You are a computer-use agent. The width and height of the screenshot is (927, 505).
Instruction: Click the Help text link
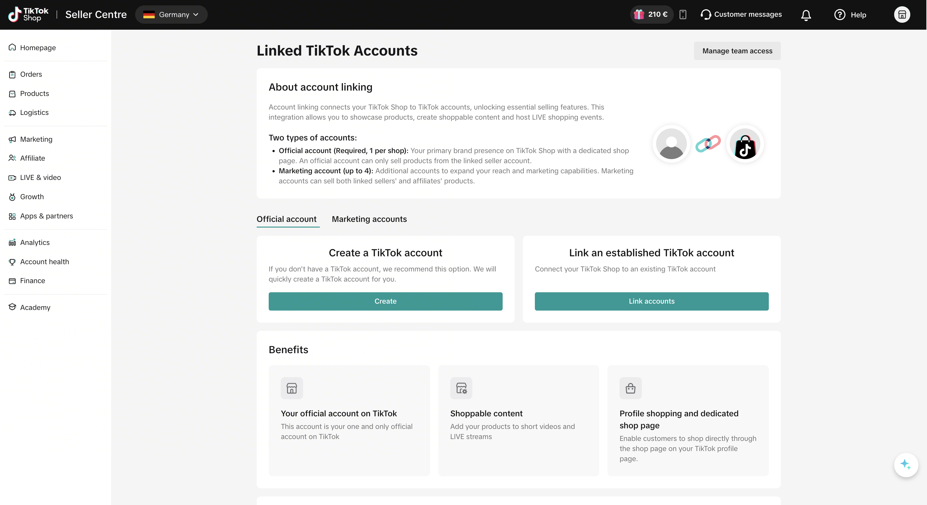pyautogui.click(x=858, y=15)
